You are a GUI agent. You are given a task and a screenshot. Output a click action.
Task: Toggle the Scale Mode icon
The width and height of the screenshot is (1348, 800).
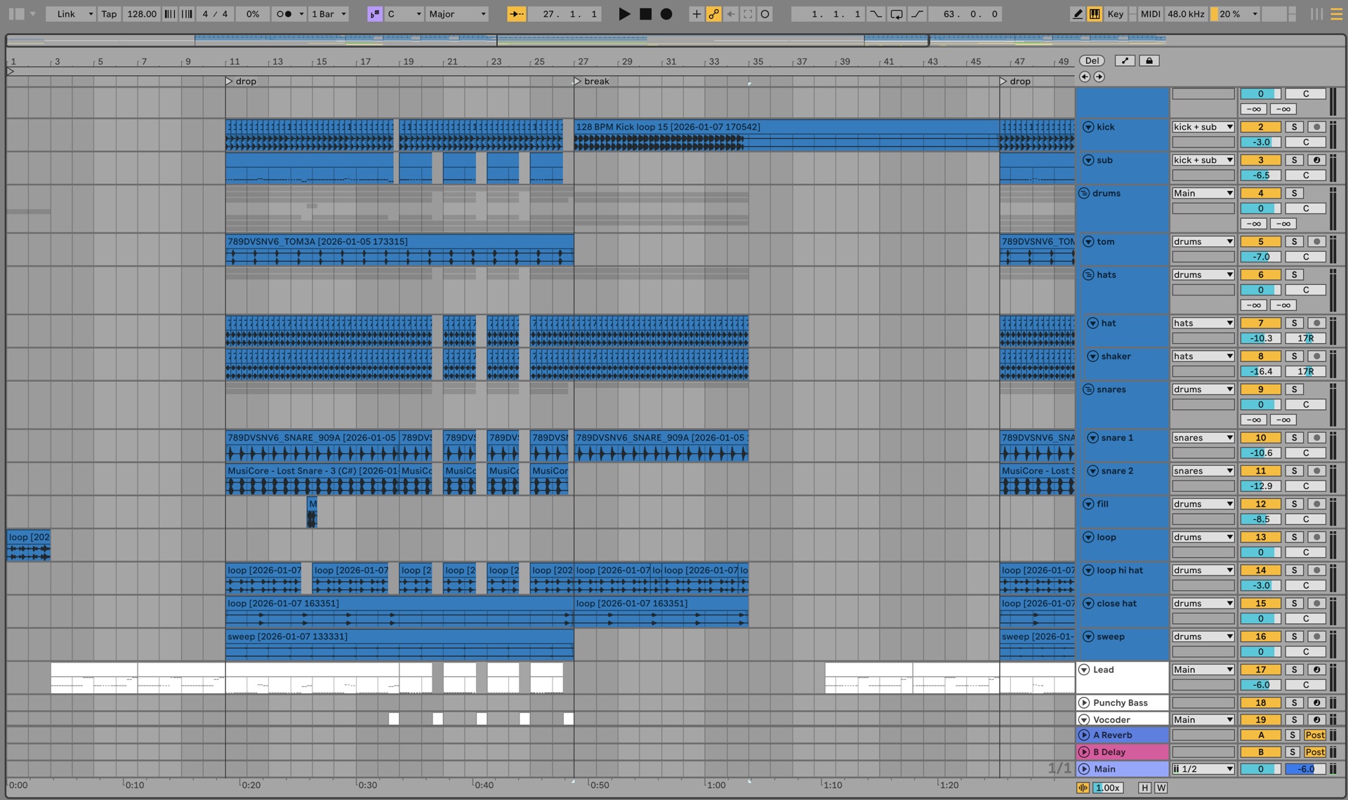pyautogui.click(x=375, y=14)
